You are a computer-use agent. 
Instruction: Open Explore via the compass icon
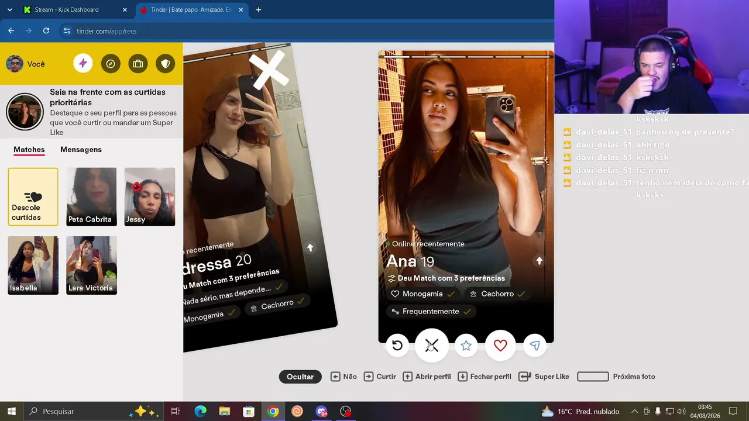[x=111, y=64]
